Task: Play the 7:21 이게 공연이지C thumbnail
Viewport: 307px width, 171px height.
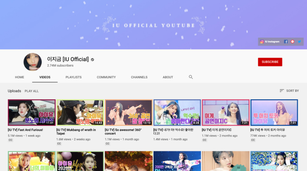Action: tap(225, 112)
